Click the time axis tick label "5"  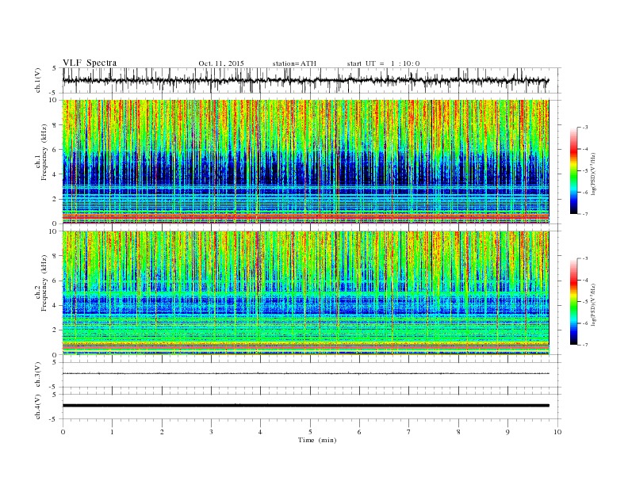click(310, 432)
